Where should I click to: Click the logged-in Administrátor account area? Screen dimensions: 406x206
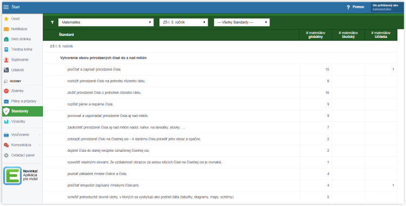click(387, 7)
